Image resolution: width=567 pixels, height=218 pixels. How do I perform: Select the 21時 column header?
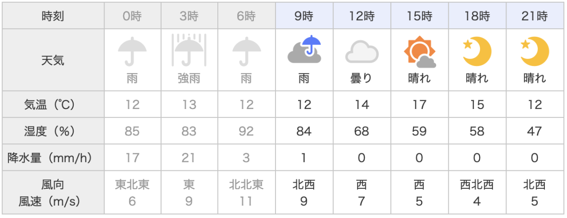[x=535, y=17]
